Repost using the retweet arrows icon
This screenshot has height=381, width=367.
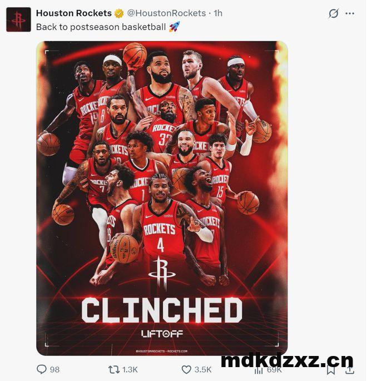click(x=113, y=369)
